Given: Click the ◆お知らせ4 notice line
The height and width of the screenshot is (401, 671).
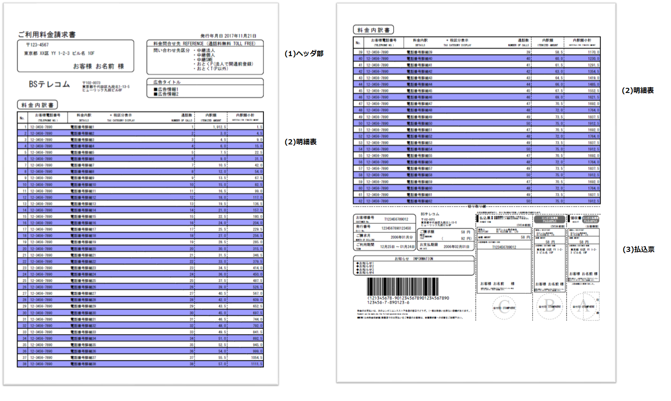Looking at the screenshot, I should 365,272.
